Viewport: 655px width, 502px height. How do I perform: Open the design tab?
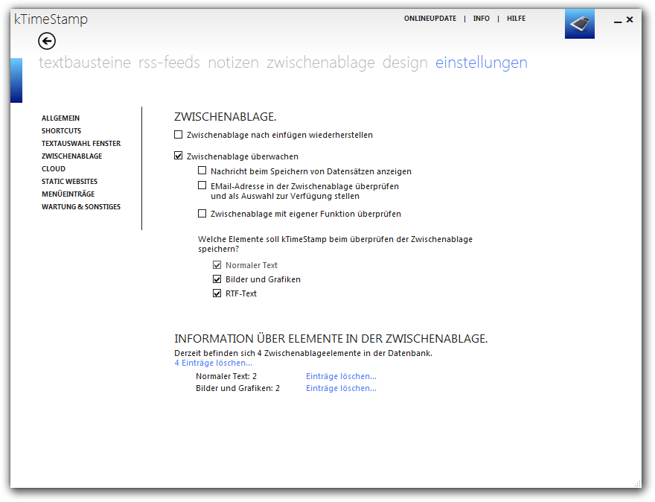pos(405,63)
